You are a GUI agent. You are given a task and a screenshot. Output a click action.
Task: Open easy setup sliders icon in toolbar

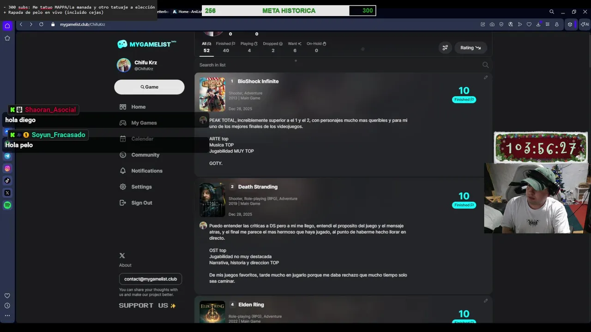(548, 24)
